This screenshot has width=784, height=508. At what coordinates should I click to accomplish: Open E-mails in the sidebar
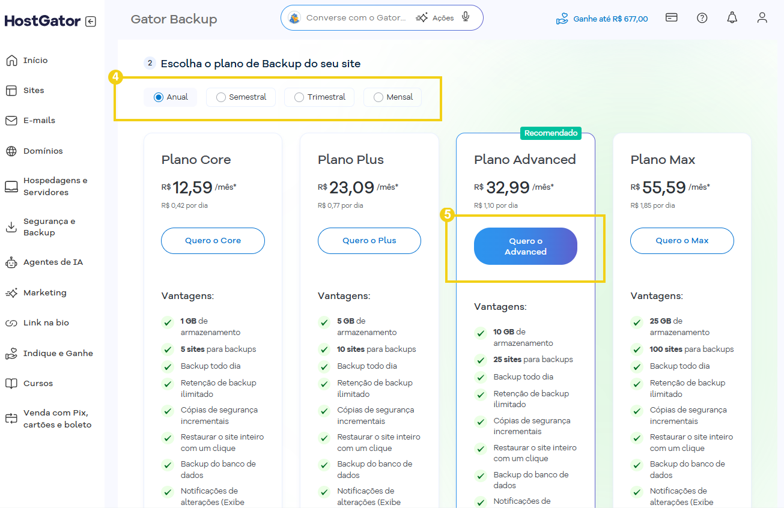coord(39,120)
